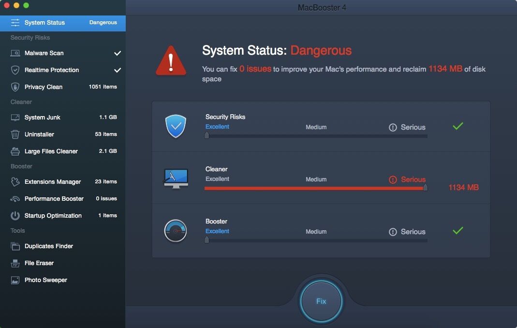Click the red Serious alert icon in Cleaner

pos(393,179)
